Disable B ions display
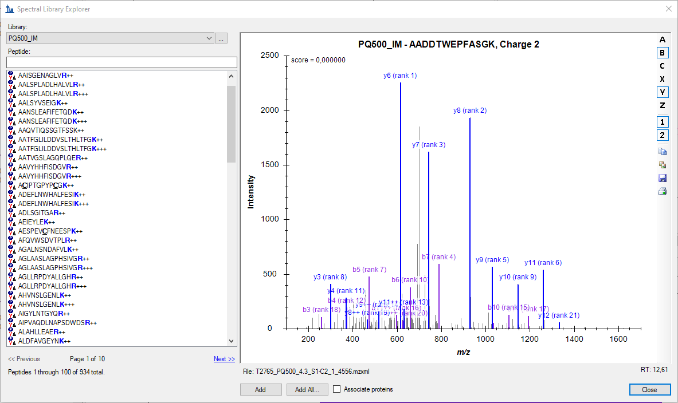 (662, 53)
